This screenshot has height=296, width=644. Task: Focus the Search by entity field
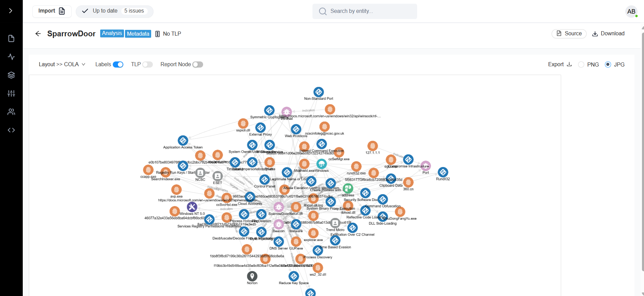click(364, 11)
